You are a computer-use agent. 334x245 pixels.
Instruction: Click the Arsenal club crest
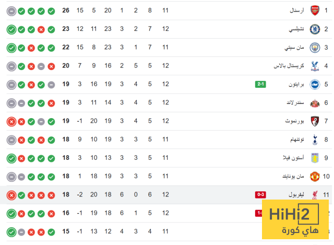[315, 10]
